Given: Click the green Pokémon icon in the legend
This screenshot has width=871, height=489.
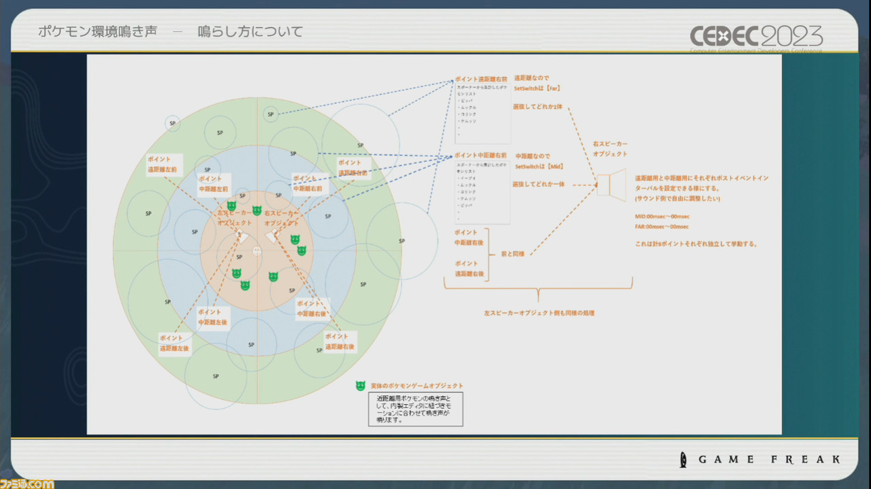Looking at the screenshot, I should (x=361, y=386).
